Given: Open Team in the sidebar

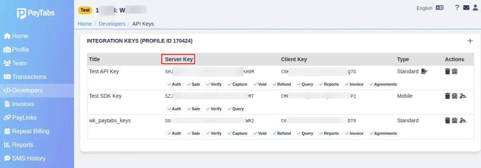Looking at the screenshot, I should (37, 63).
